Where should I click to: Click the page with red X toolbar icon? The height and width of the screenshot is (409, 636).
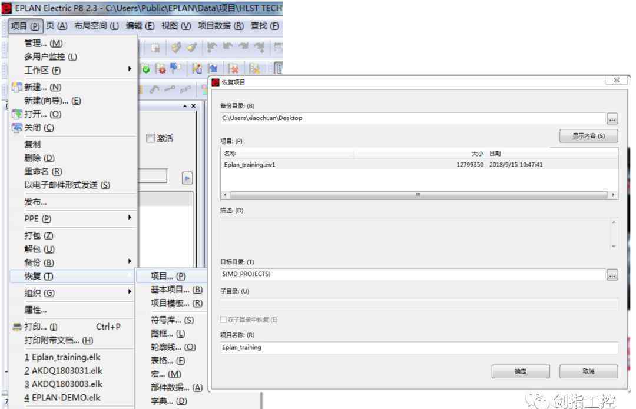233,68
